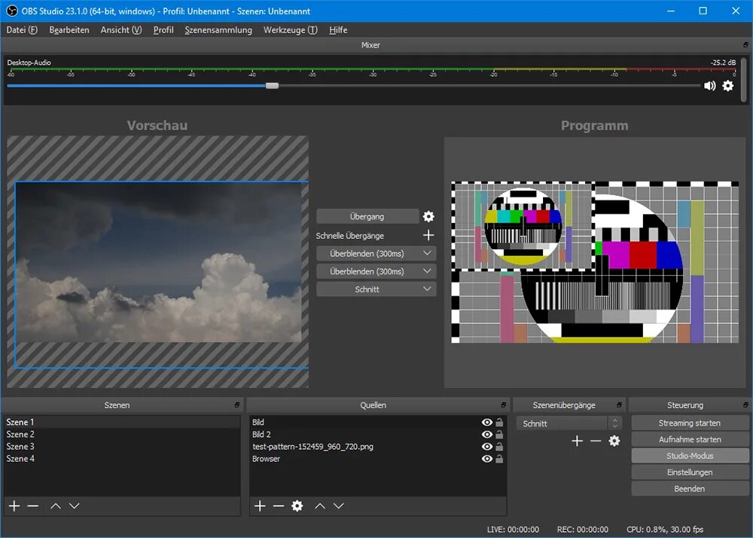Lock the test-pattern-152459_960_720.png source
753x538 pixels.
point(499,447)
